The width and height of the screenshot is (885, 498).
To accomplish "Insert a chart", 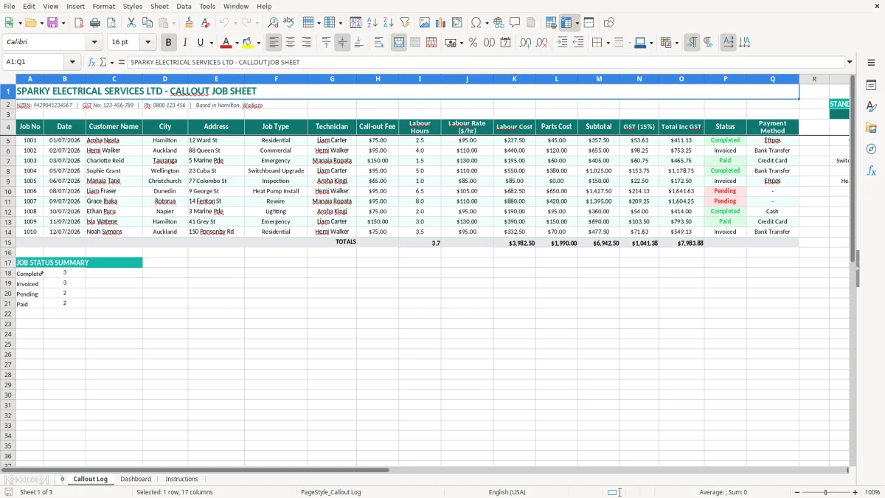I will pos(441,23).
